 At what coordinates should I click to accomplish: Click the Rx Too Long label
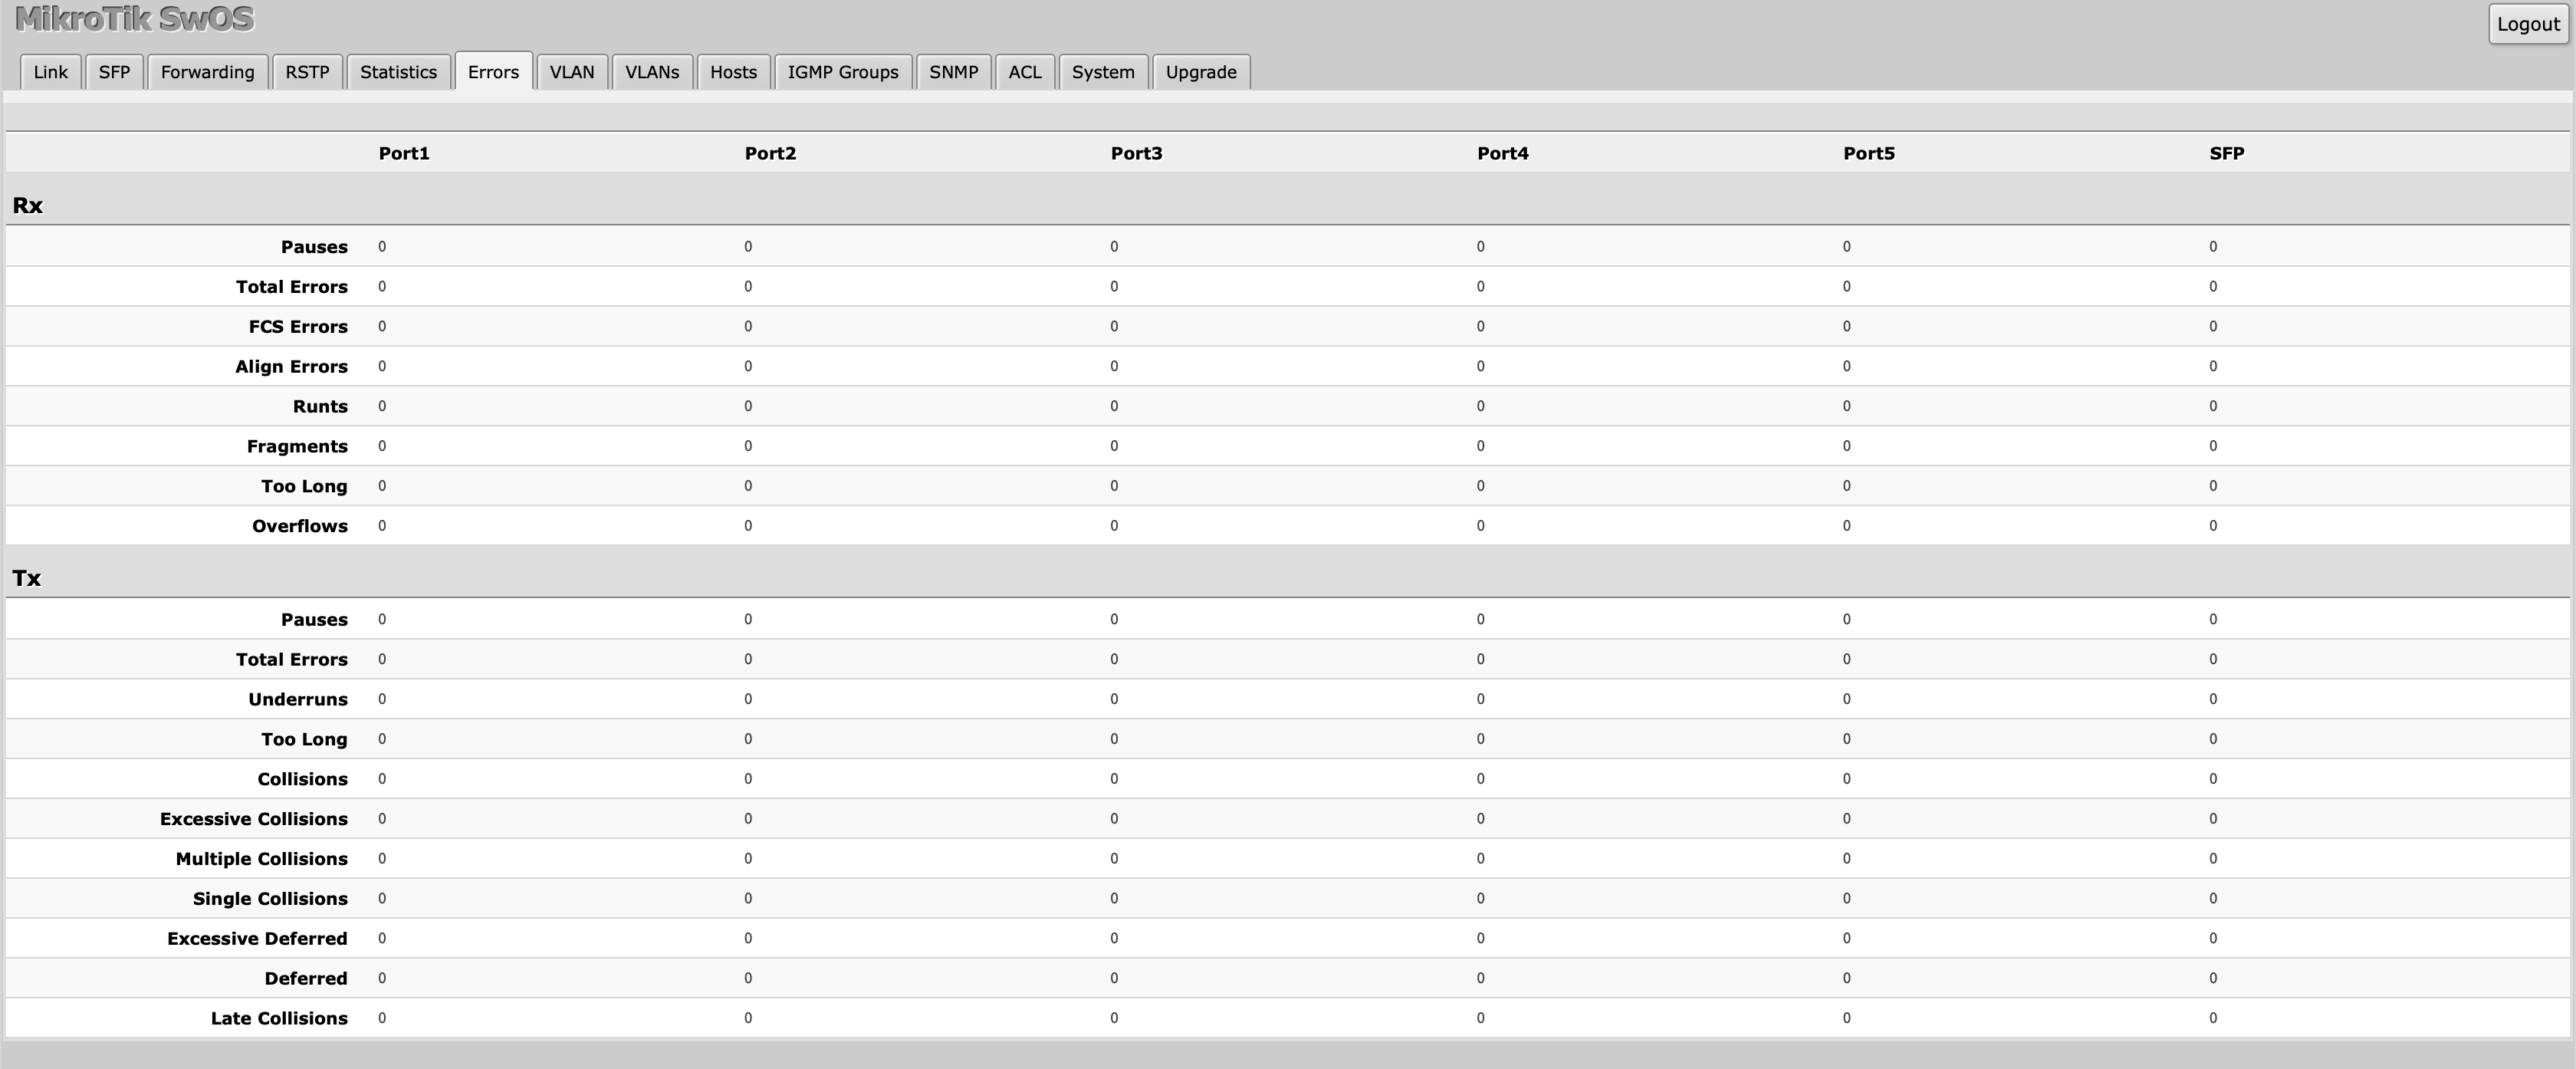click(304, 487)
